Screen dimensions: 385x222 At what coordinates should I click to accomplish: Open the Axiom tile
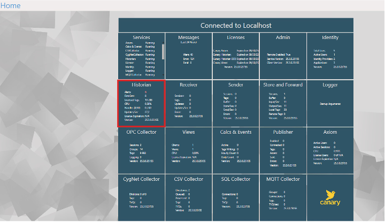tap(330, 150)
